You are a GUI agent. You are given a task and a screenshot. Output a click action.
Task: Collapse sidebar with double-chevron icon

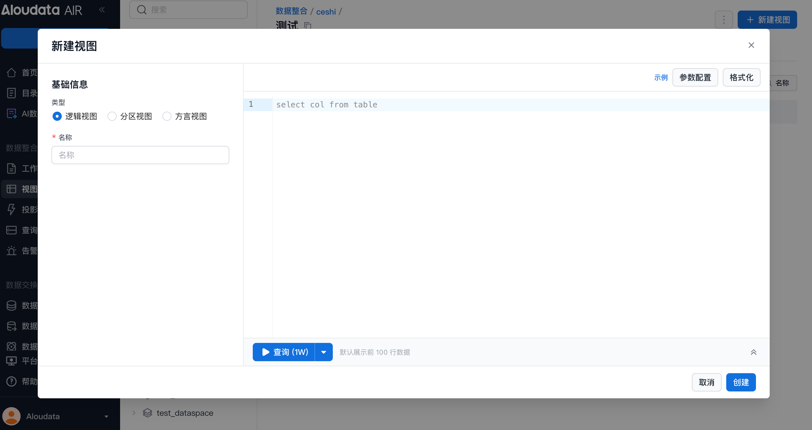[x=102, y=10]
